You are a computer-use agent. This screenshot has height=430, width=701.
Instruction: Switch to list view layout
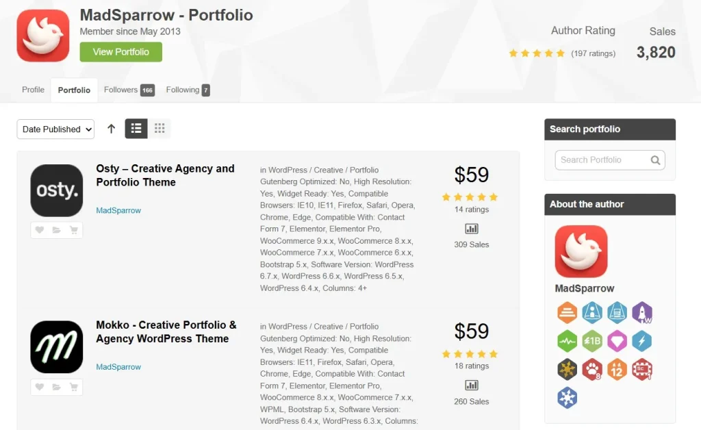coord(136,129)
